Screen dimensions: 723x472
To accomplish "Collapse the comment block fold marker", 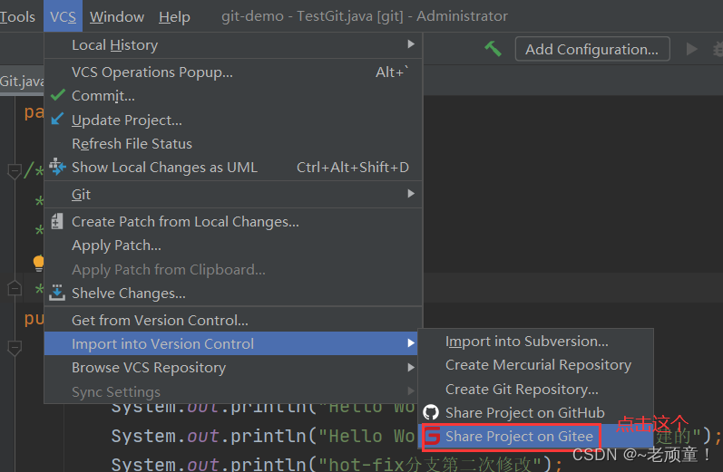I will point(15,171).
